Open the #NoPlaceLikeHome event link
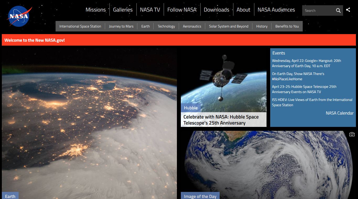Image resolution: width=358 pixels, height=199 pixels. pos(298,76)
